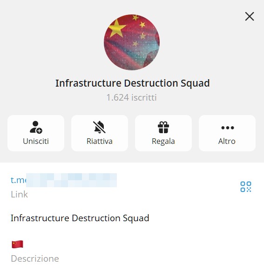Open the channel profile picture
This screenshot has width=264, height=278.
click(x=132, y=42)
